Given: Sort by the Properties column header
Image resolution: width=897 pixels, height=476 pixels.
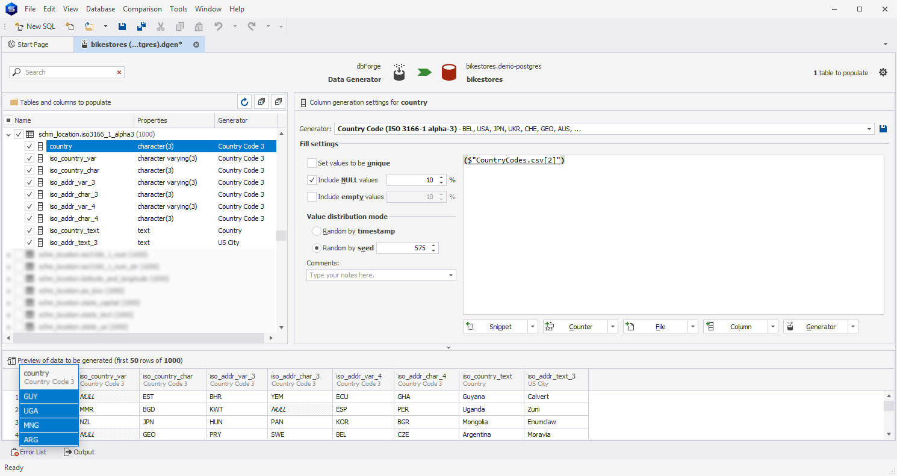Looking at the screenshot, I should [x=175, y=120].
